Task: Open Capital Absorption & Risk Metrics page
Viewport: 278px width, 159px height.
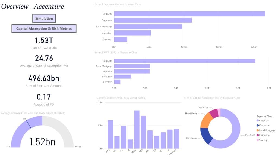Action: [x=44, y=29]
